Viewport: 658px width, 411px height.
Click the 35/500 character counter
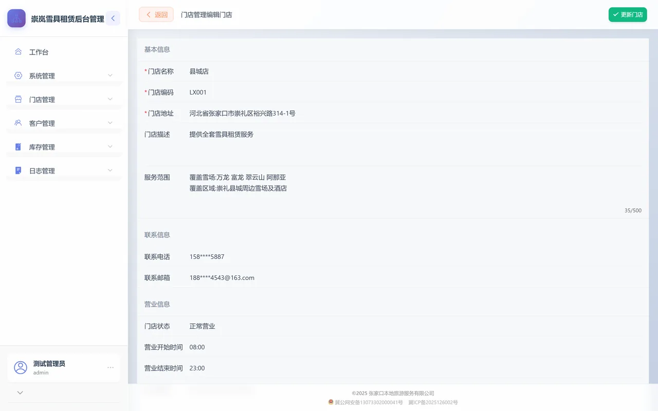pyautogui.click(x=633, y=211)
